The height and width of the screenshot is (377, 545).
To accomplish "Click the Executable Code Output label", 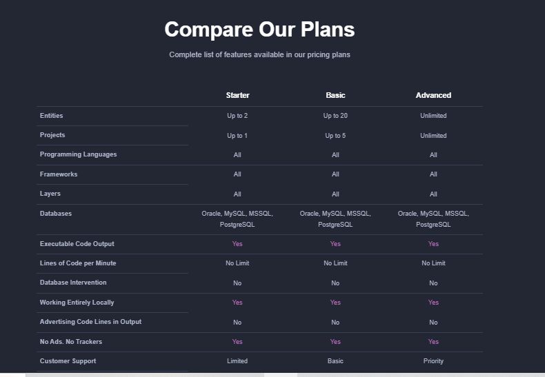I will (x=77, y=244).
